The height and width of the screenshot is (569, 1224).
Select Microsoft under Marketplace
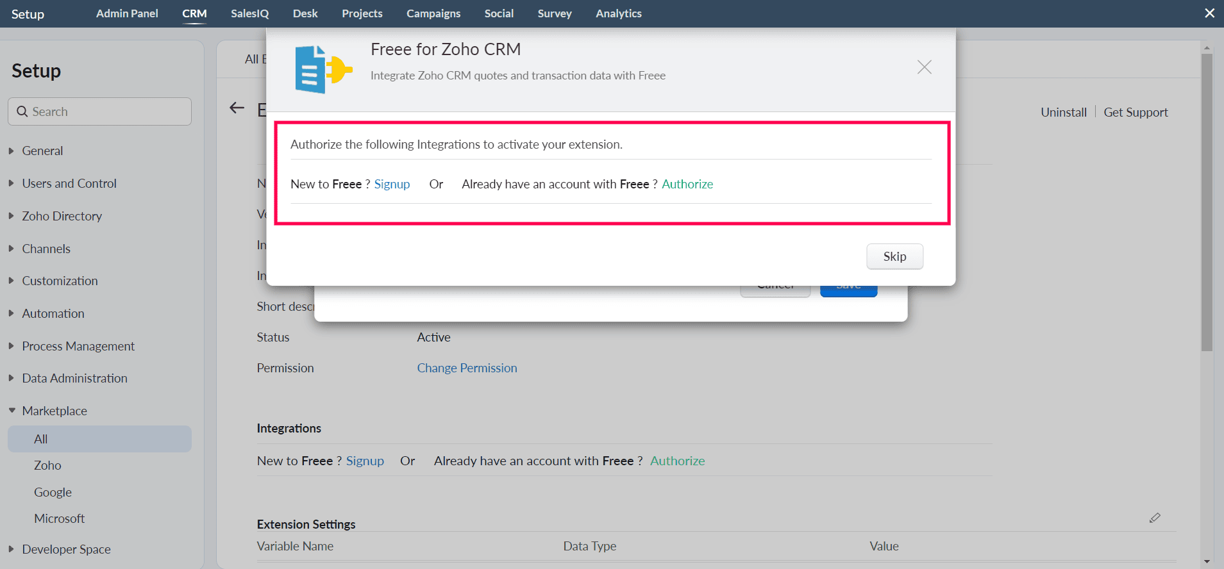click(x=59, y=518)
